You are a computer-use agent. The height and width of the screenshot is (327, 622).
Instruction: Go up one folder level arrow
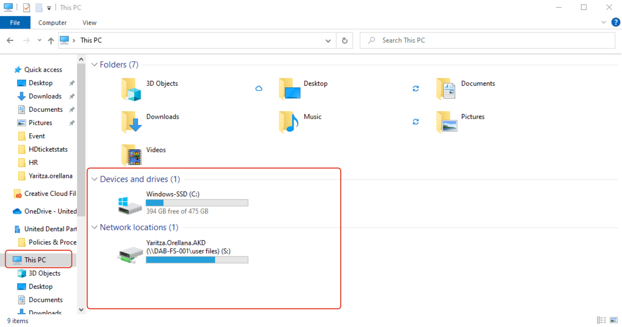[x=51, y=41]
